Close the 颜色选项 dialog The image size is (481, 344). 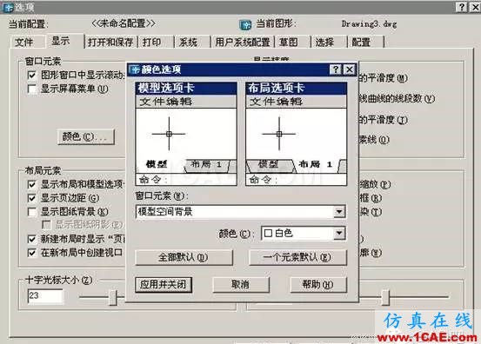click(350, 69)
